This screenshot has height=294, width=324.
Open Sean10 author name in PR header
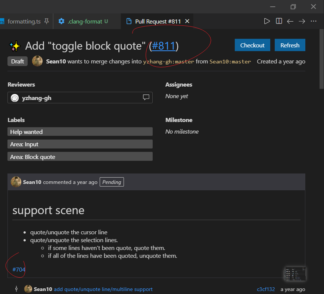pos(56,61)
